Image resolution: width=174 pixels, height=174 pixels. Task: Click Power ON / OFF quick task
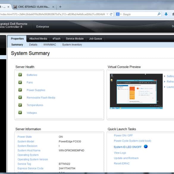coord(123,135)
